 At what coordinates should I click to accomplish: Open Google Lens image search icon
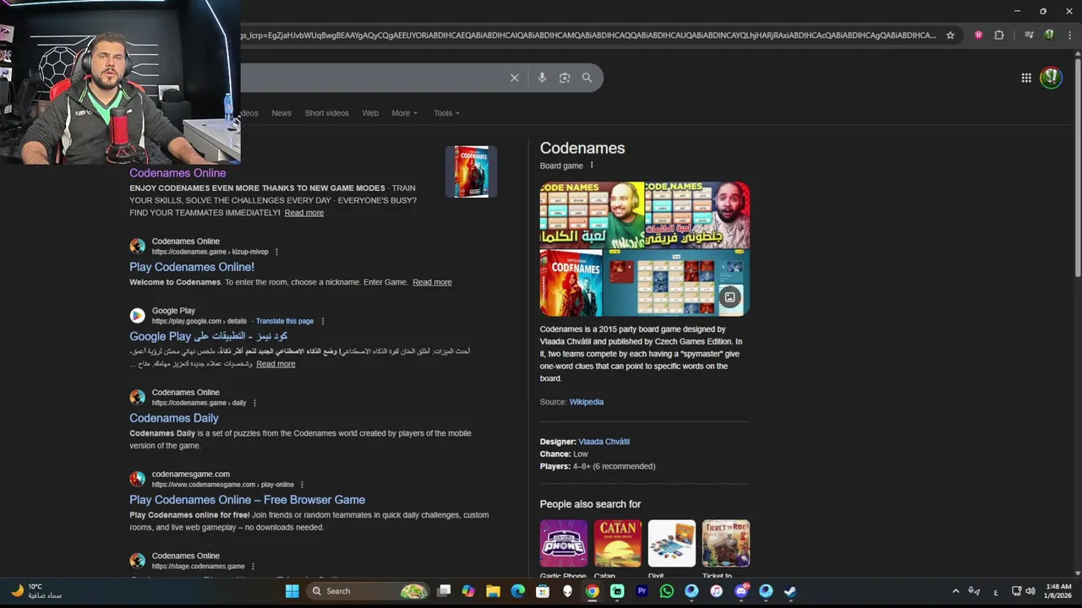point(565,78)
